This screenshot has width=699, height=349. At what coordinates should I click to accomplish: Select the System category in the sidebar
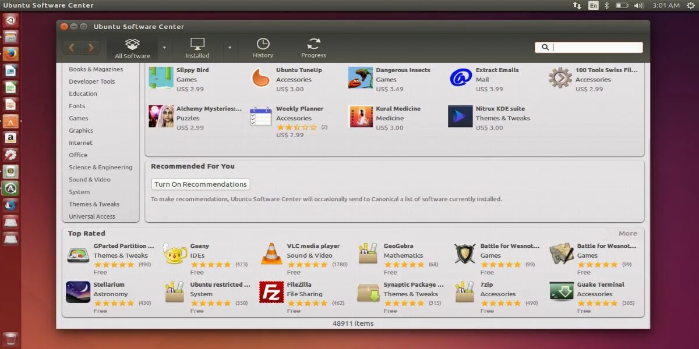click(x=79, y=192)
